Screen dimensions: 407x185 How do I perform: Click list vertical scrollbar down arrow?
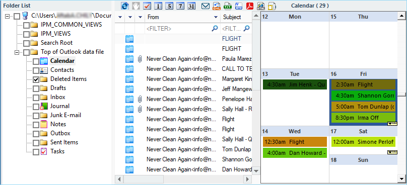(x=256, y=171)
